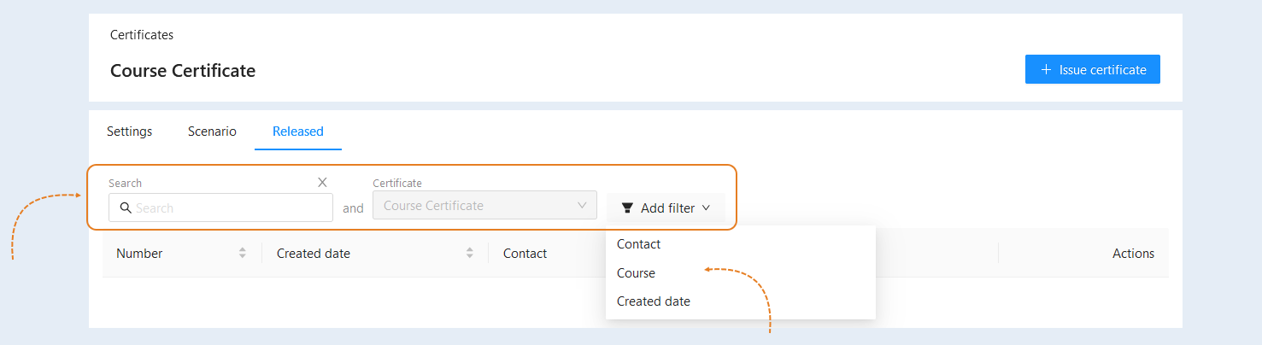Viewport: 1262px width, 345px height.
Task: Click the Contact column header
Action: [x=525, y=253]
